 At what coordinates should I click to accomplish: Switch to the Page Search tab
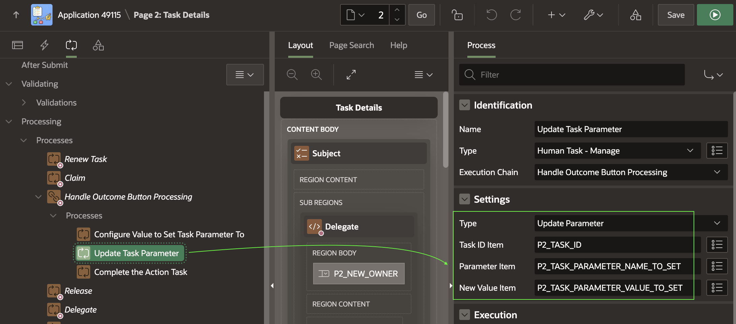352,45
